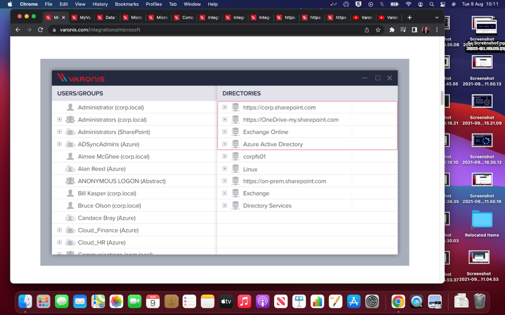The width and height of the screenshot is (505, 315).
Task: Switch to the MyVa browser tab
Action: (x=81, y=18)
